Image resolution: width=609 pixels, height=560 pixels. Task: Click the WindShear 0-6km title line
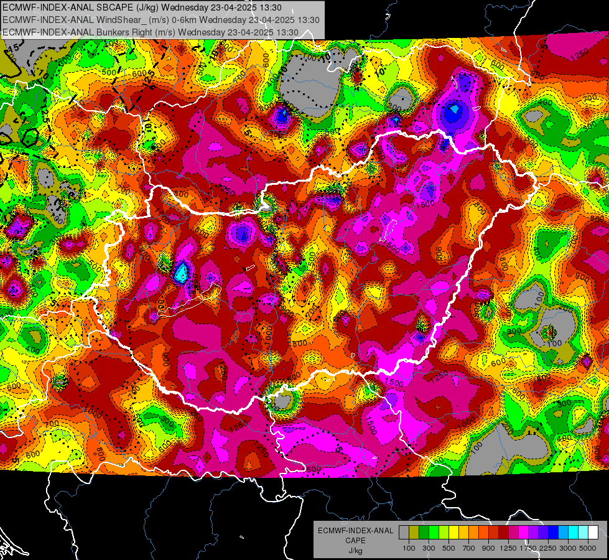tap(160, 20)
